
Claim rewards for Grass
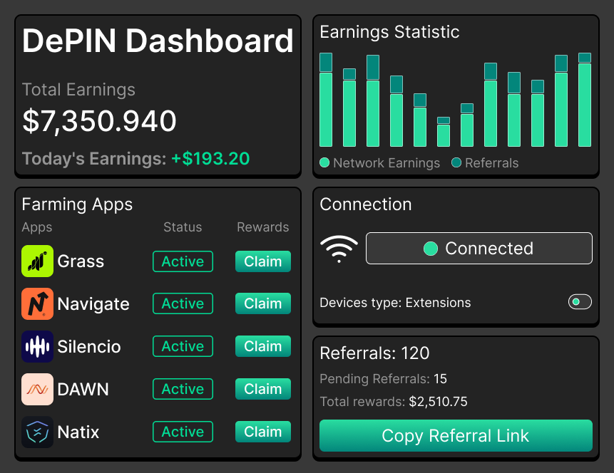[x=262, y=261]
